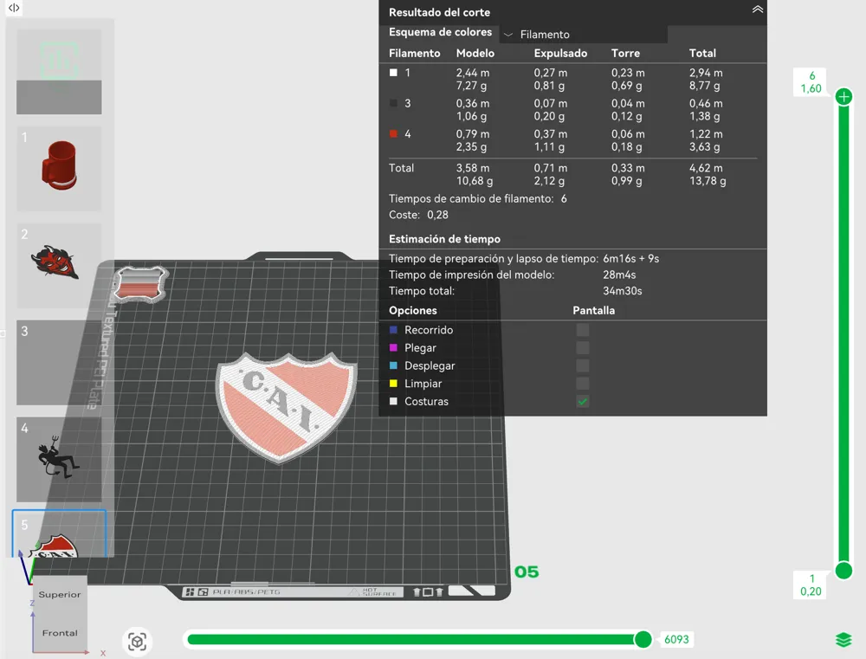Click the blue Recorrido color swatch
The height and width of the screenshot is (659, 866).
(x=393, y=330)
